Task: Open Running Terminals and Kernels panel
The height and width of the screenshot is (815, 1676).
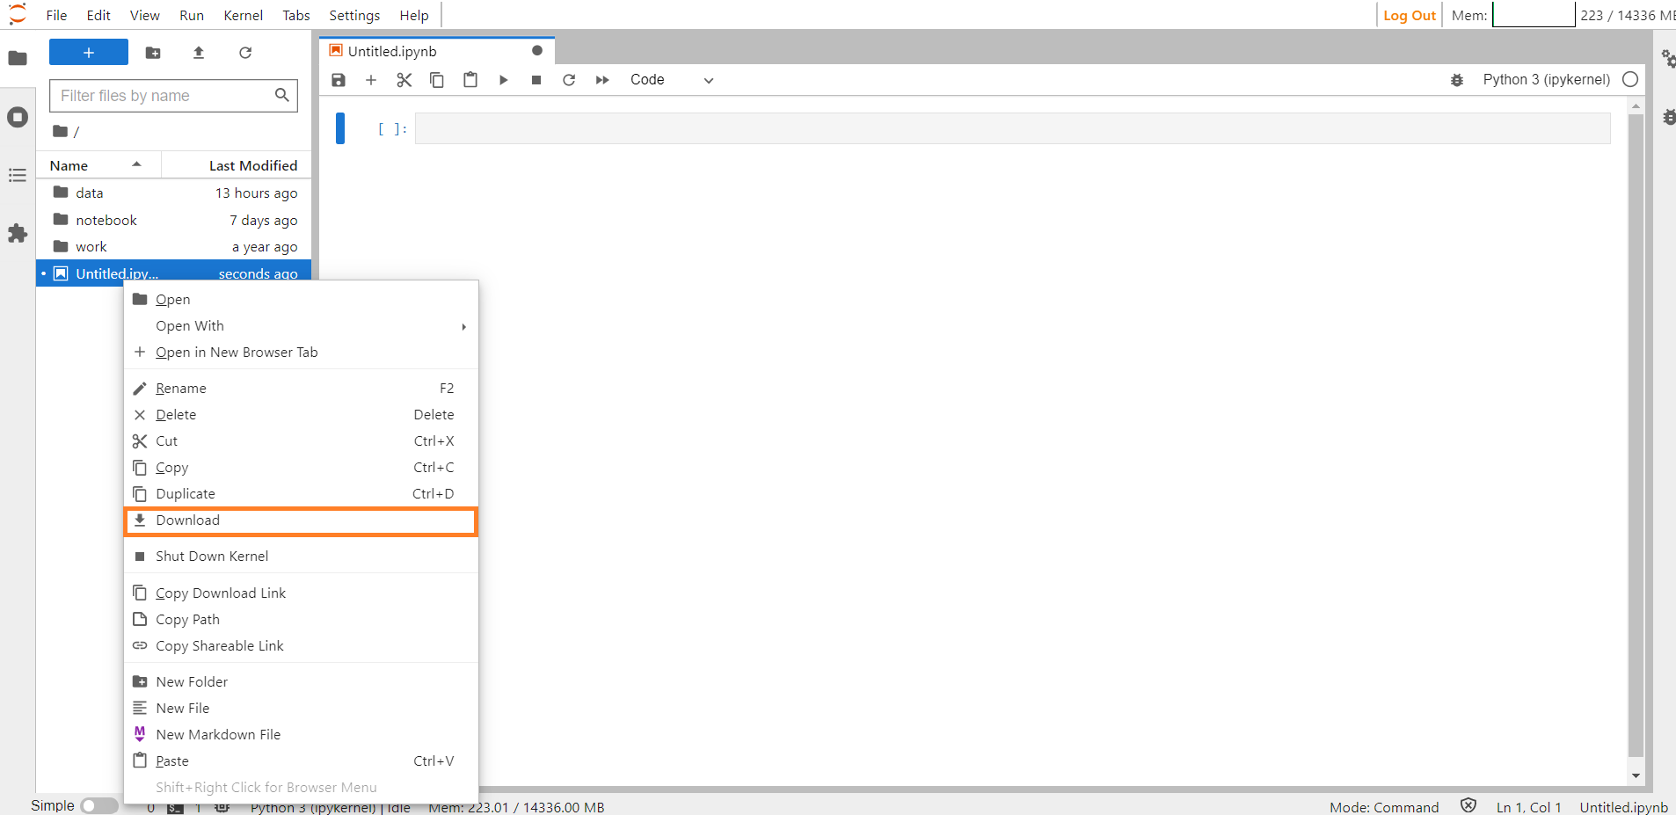Action: pyautogui.click(x=18, y=117)
